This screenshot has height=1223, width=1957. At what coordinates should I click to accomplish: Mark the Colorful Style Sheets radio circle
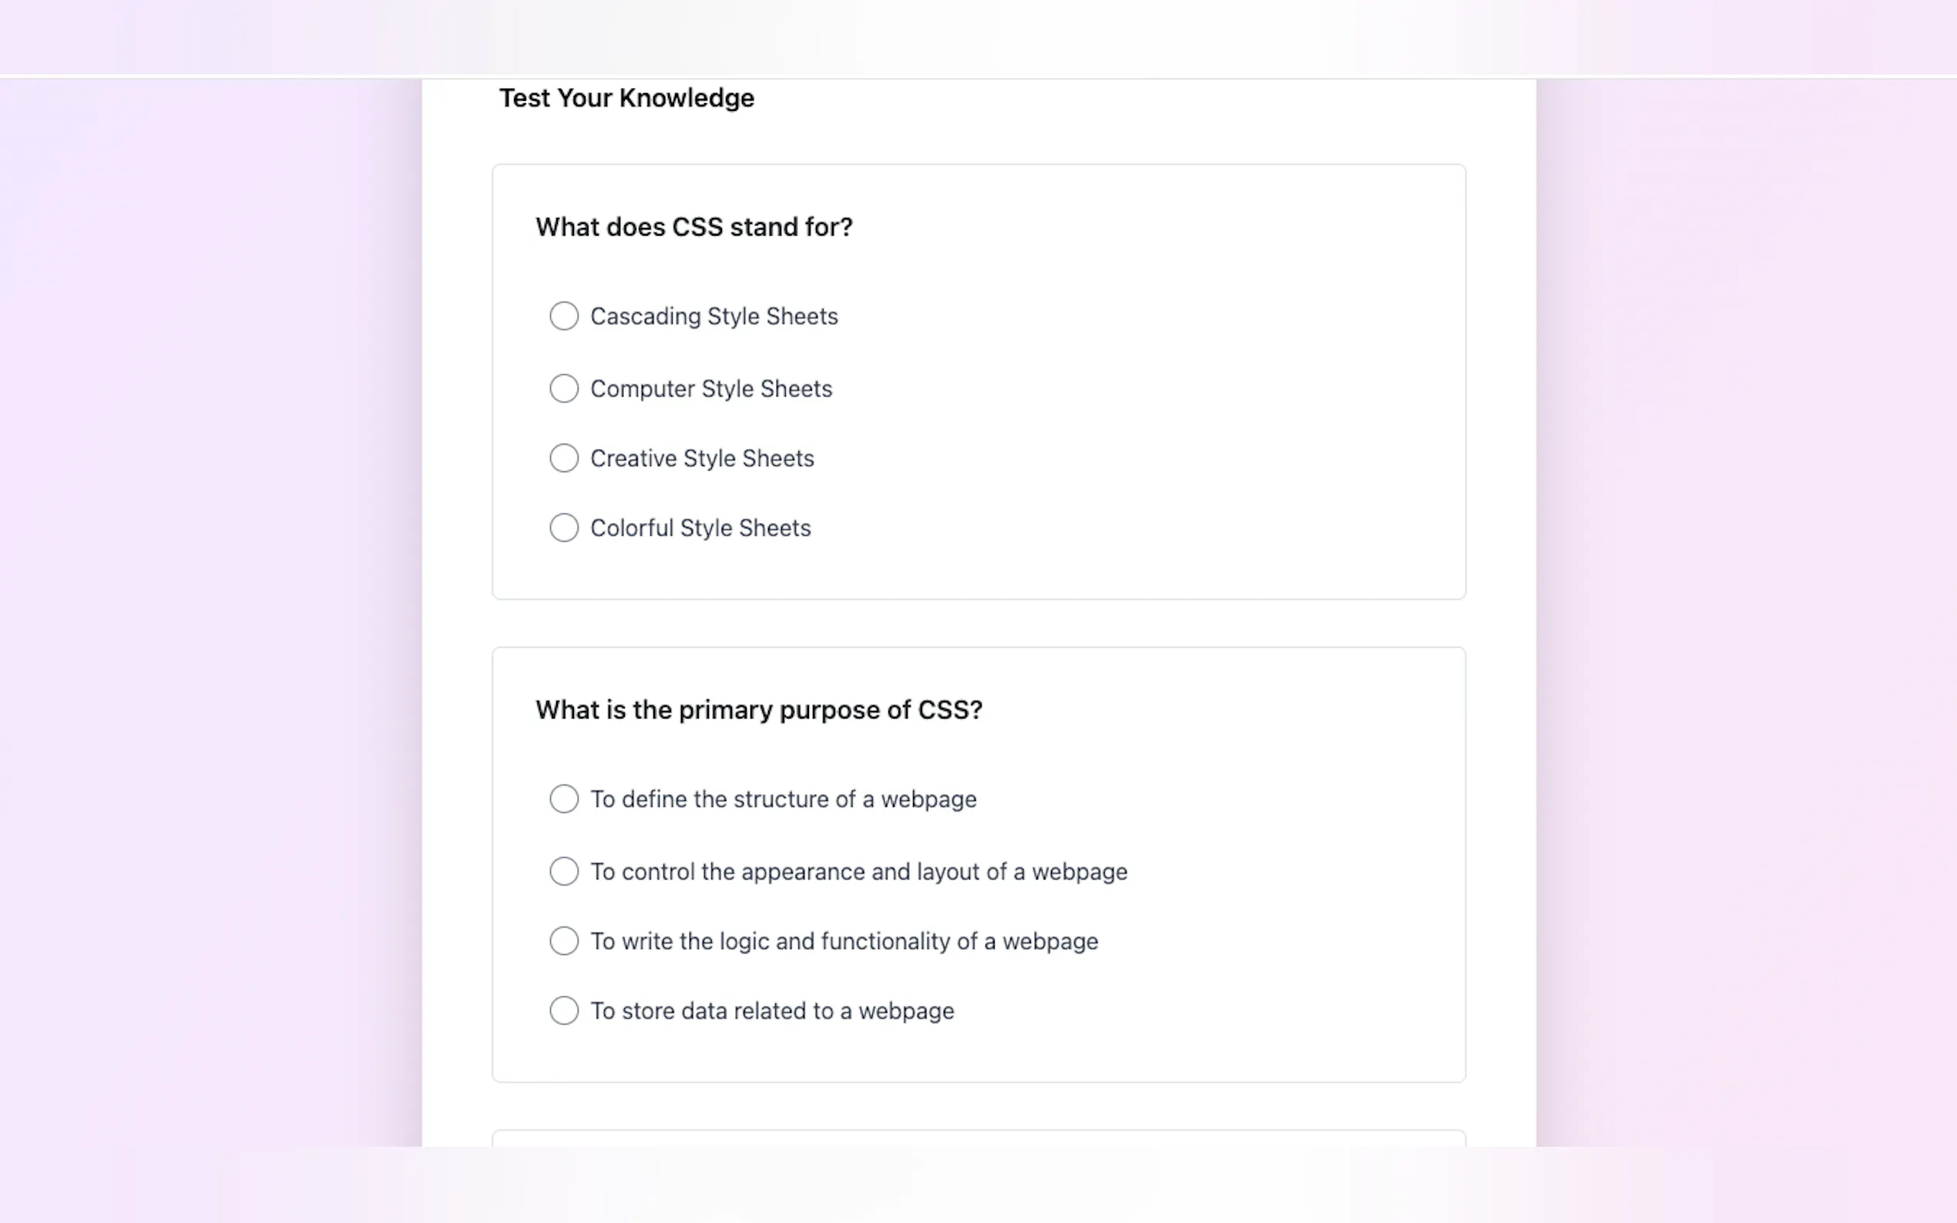(564, 528)
